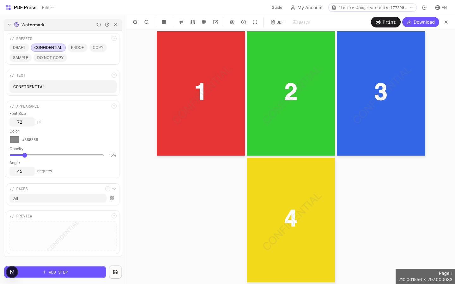
Task: Open the File menu dropdown
Action: [48, 8]
